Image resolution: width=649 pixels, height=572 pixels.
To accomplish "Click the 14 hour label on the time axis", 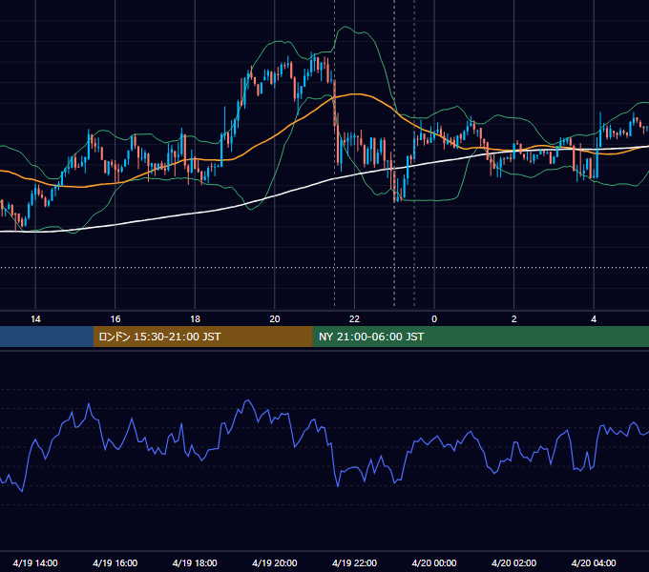I will point(35,319).
